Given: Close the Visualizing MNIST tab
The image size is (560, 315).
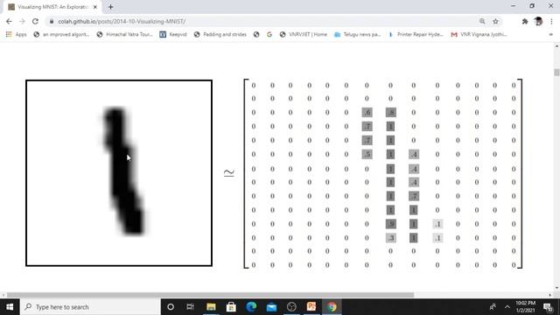Looking at the screenshot, I should (x=95, y=7).
